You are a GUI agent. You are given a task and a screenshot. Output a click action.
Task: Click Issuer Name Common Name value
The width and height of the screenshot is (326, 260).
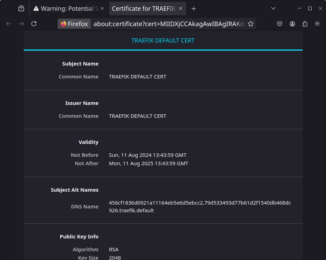tap(138, 116)
